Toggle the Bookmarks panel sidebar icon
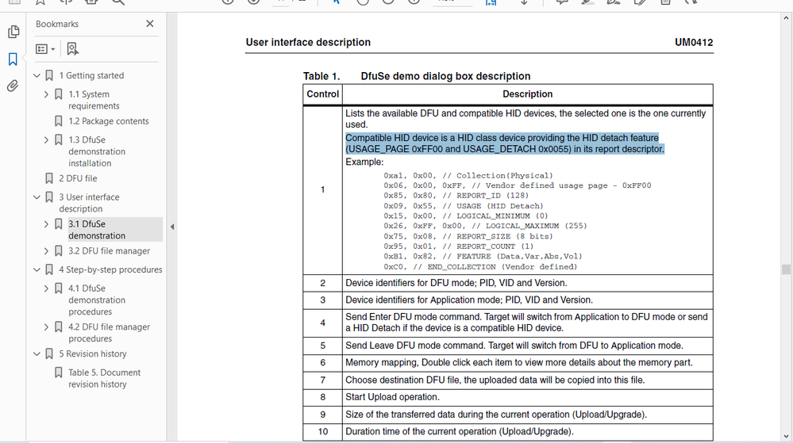The height and width of the screenshot is (443, 793). [13, 59]
